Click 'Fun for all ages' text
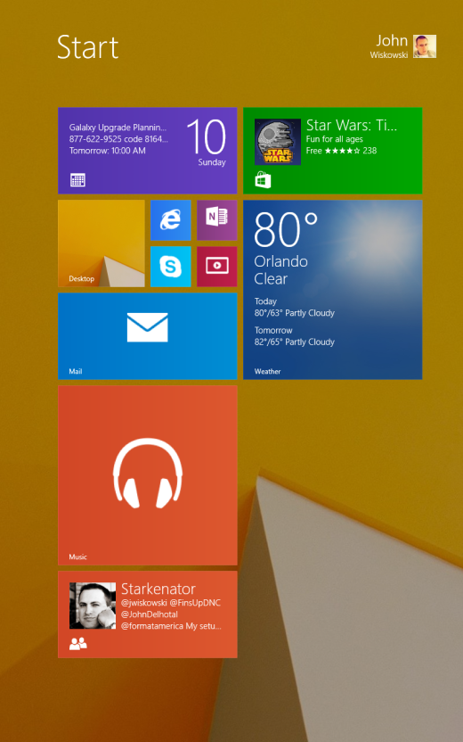This screenshot has height=742, width=463. tap(335, 139)
